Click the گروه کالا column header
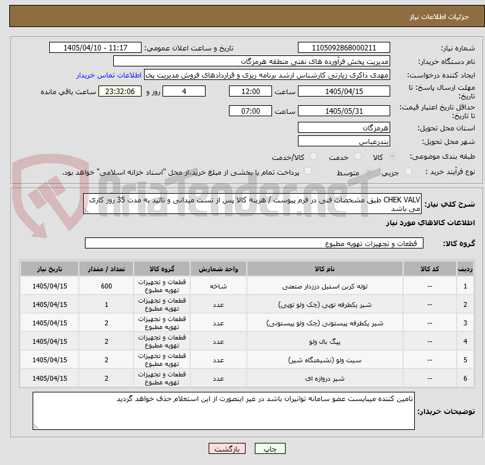 (x=162, y=269)
